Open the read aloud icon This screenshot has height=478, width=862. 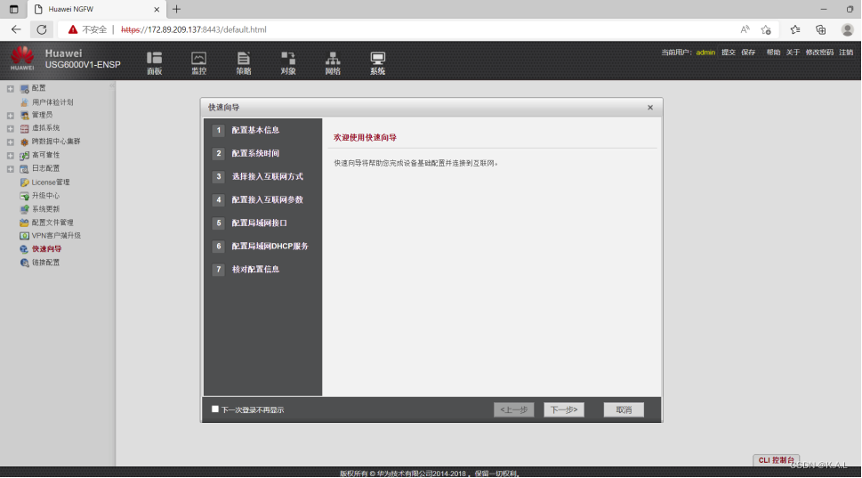coord(745,29)
